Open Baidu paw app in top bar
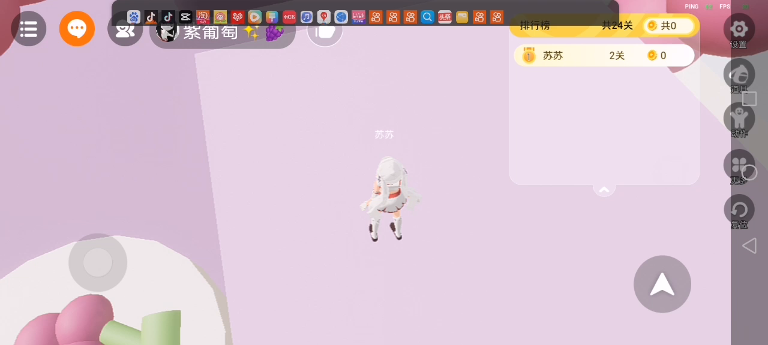This screenshot has width=768, height=345. coord(134,17)
